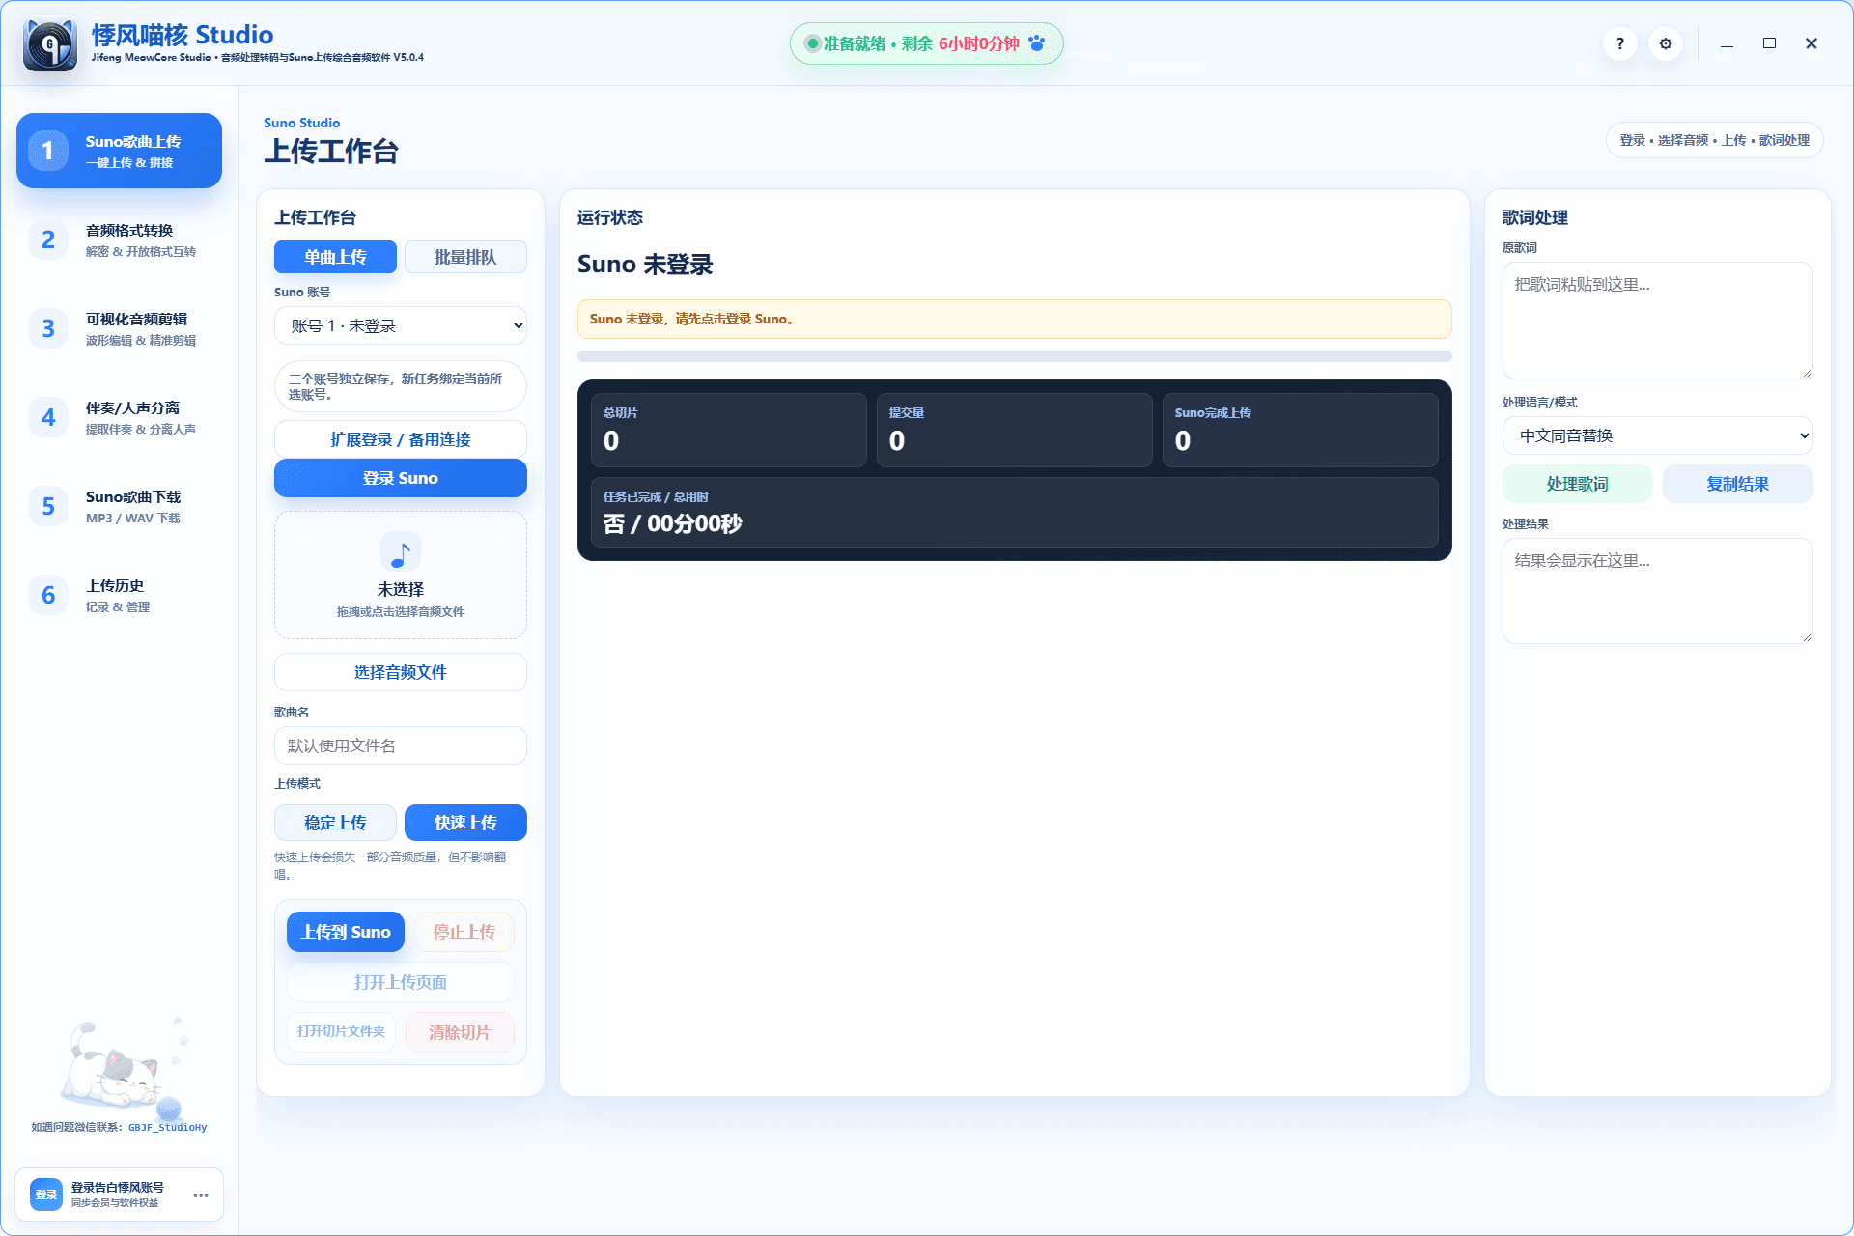Click the Suno not logged in warning banner
Screen dimensions: 1854x1236
point(1015,319)
